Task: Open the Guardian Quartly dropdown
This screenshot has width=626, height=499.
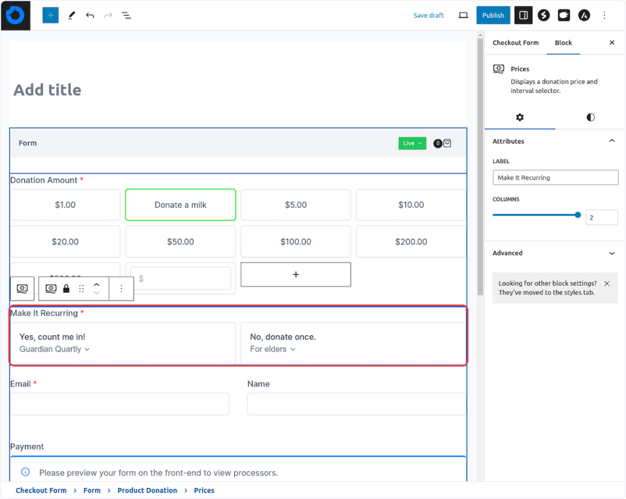Action: click(54, 349)
